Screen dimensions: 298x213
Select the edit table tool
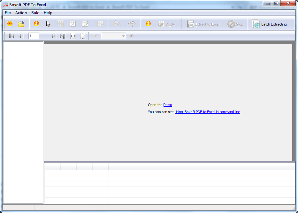73,24
